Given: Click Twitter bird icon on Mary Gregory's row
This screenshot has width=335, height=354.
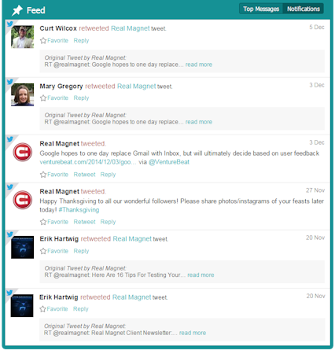Looking at the screenshot, I should click(10, 82).
